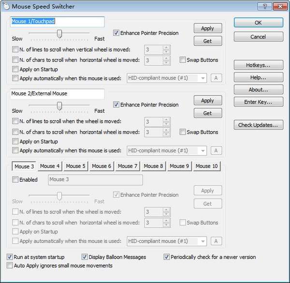Check the Enabled box for Mouse 3
Screen dimensions: 290x283
tap(15, 179)
